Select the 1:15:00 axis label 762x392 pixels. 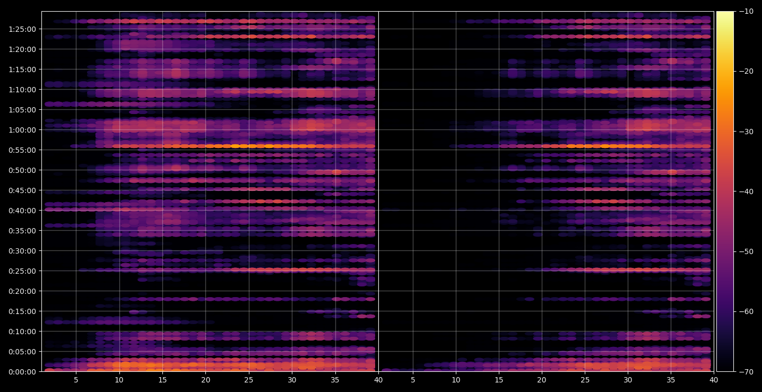pyautogui.click(x=23, y=69)
